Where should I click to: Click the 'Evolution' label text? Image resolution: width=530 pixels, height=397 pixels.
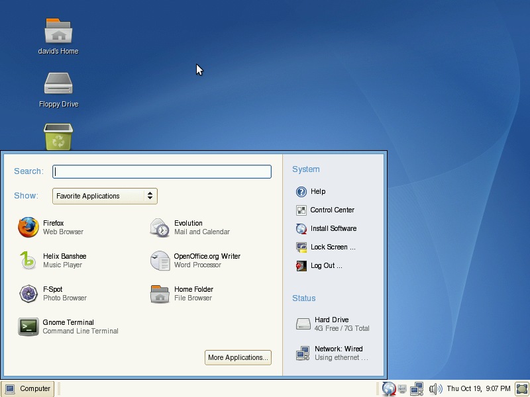pos(188,223)
